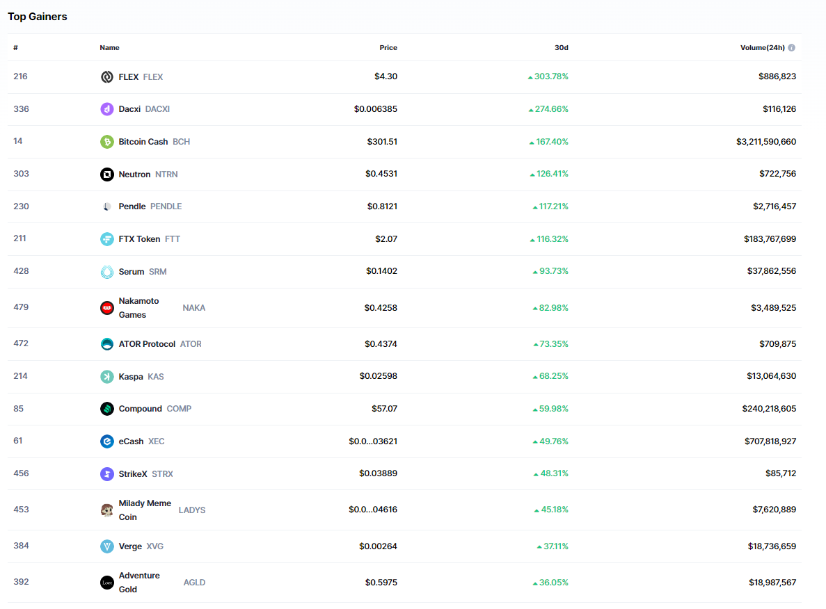This screenshot has height=609, width=826.
Task: Click the Bitcoin Cash green logo icon
Action: (107, 142)
